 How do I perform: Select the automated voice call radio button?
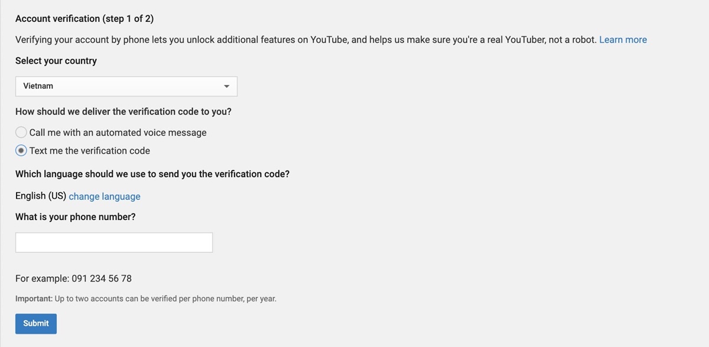coord(21,133)
